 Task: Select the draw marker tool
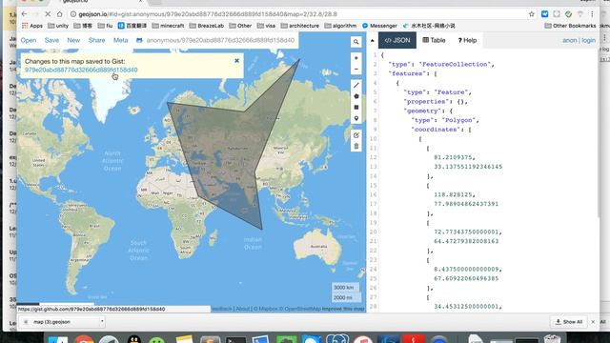(356, 118)
